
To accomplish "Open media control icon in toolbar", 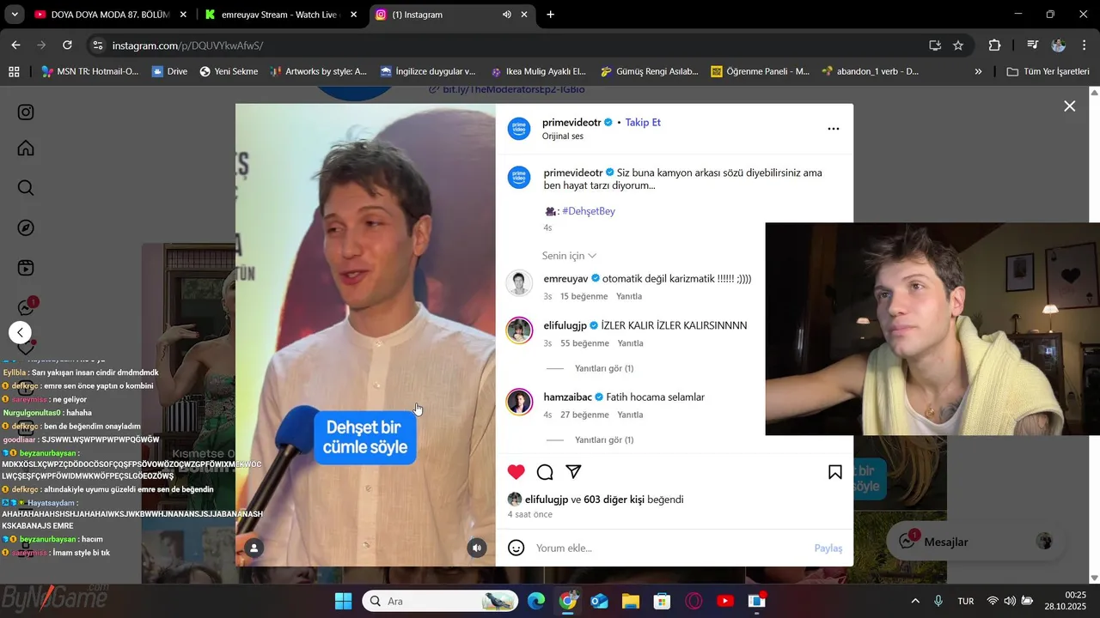I will tap(1033, 45).
